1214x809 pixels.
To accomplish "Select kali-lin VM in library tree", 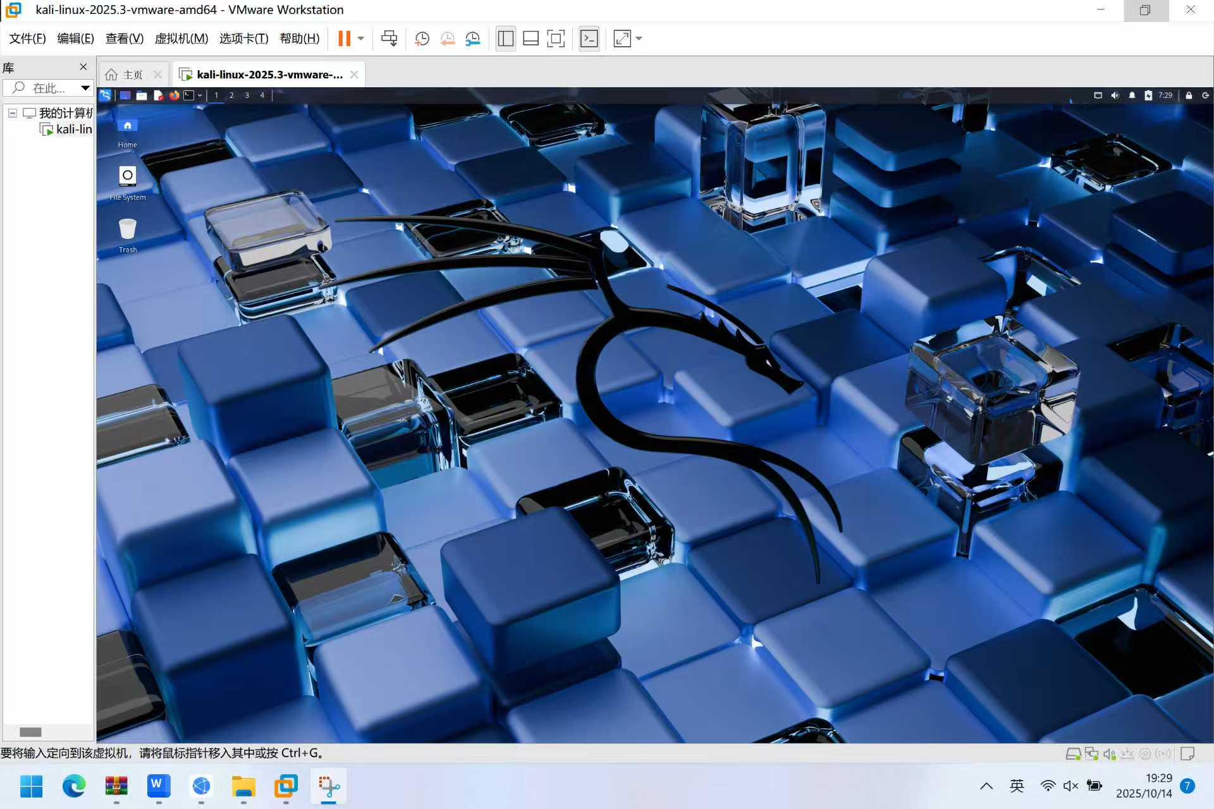I will [x=73, y=130].
